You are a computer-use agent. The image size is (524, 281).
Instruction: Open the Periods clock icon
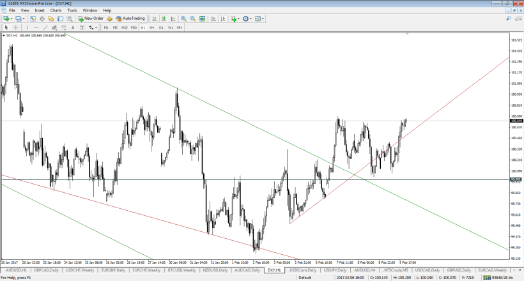click(245, 19)
